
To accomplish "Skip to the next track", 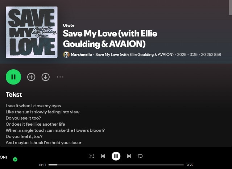I will point(129,156).
